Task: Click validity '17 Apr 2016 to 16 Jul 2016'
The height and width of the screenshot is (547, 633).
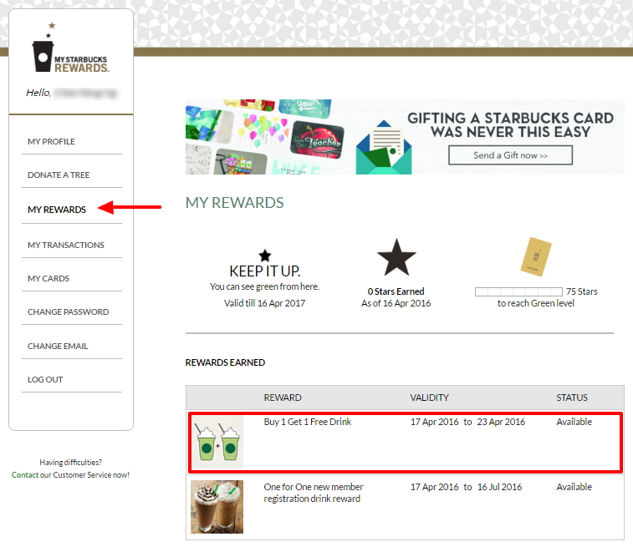Action: [x=467, y=487]
